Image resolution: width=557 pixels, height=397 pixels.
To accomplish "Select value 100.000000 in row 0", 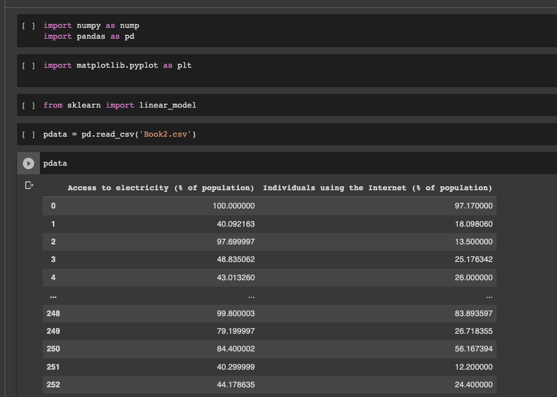I will (x=234, y=206).
